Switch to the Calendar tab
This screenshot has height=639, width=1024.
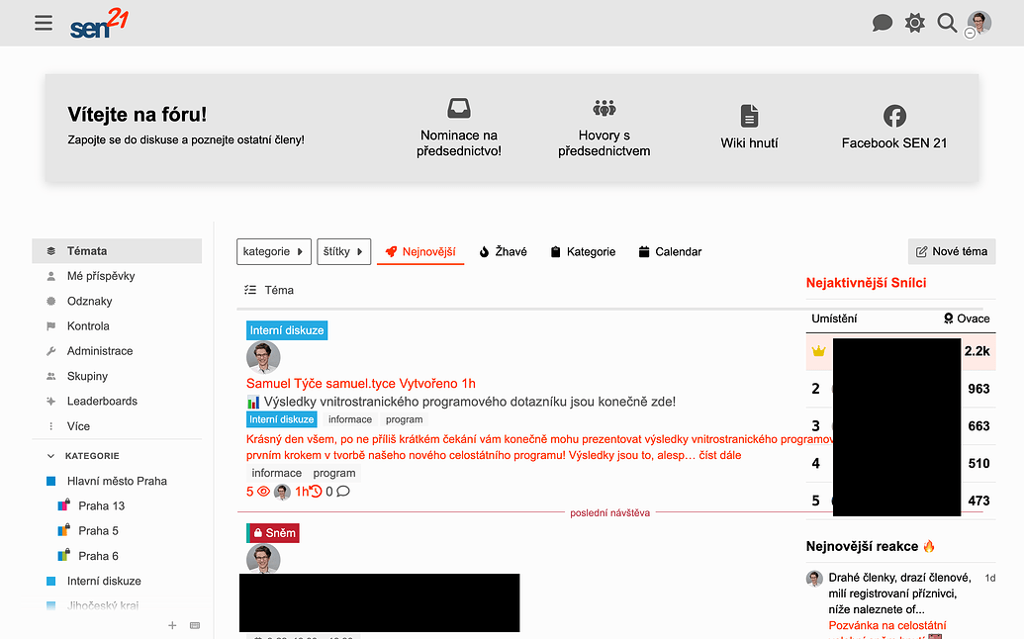pos(670,251)
